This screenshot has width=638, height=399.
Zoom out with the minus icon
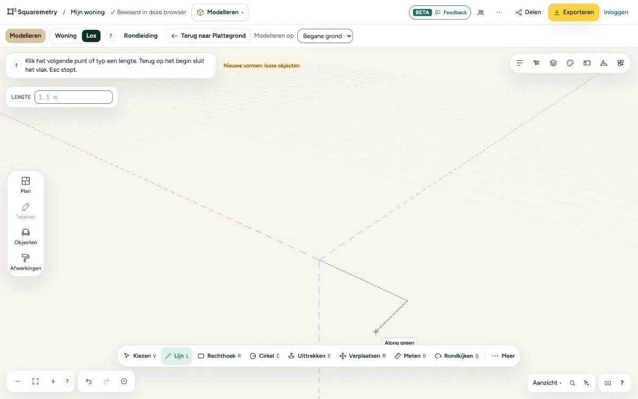[18, 381]
